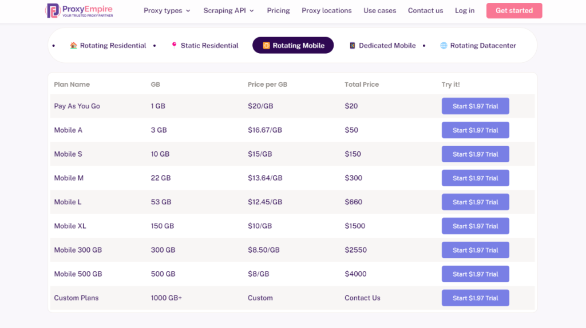Click the ProxyEmpire logo icon

tap(53, 11)
